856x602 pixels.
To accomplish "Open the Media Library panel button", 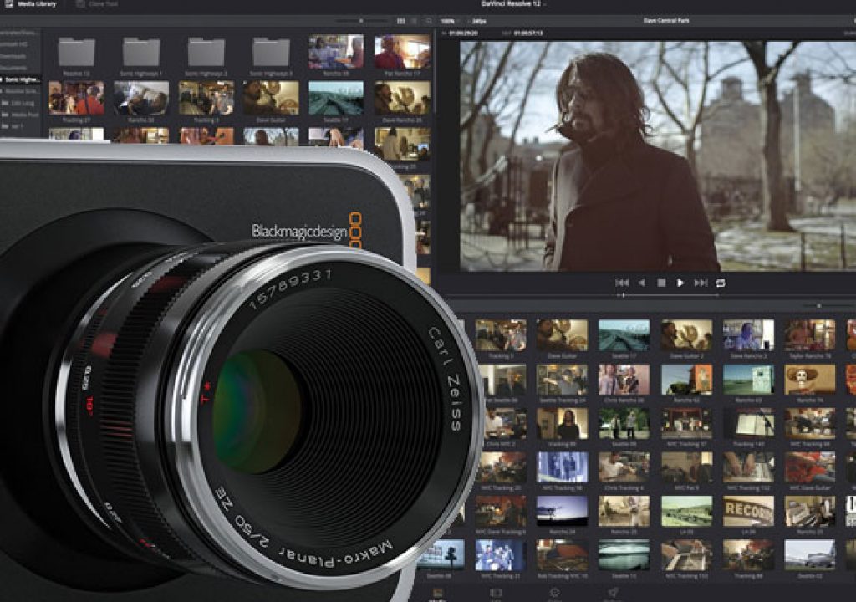I will coord(31,4).
